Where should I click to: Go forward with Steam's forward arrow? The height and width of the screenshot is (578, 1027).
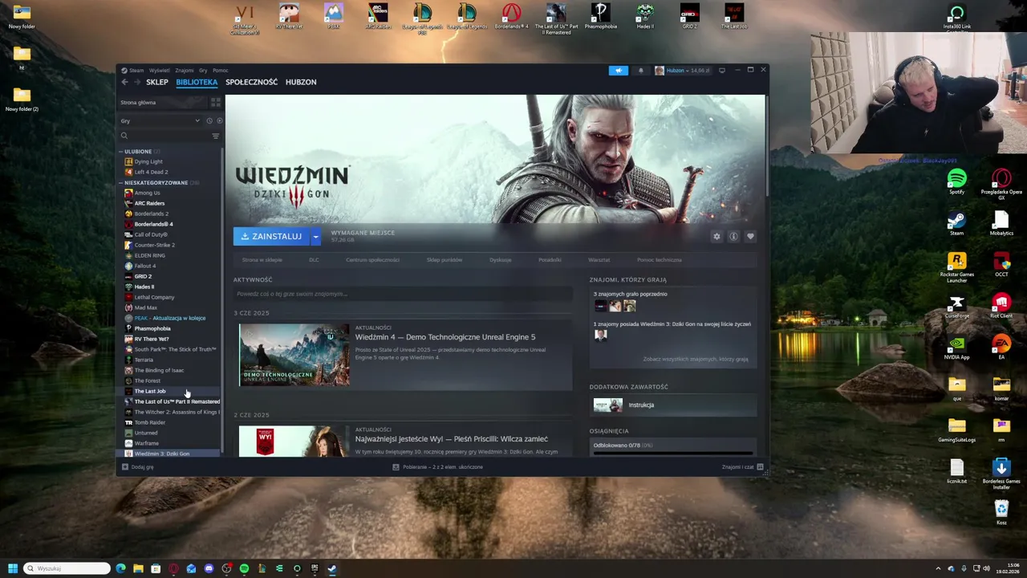coord(137,82)
